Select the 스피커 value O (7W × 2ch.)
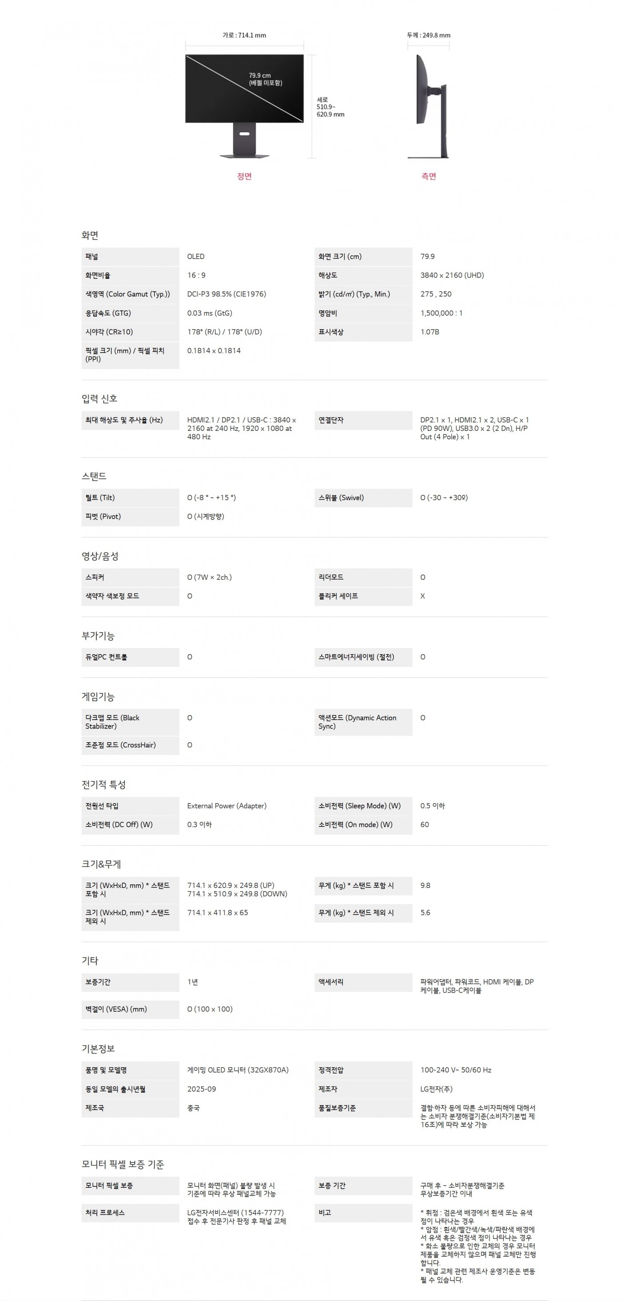 (x=209, y=577)
